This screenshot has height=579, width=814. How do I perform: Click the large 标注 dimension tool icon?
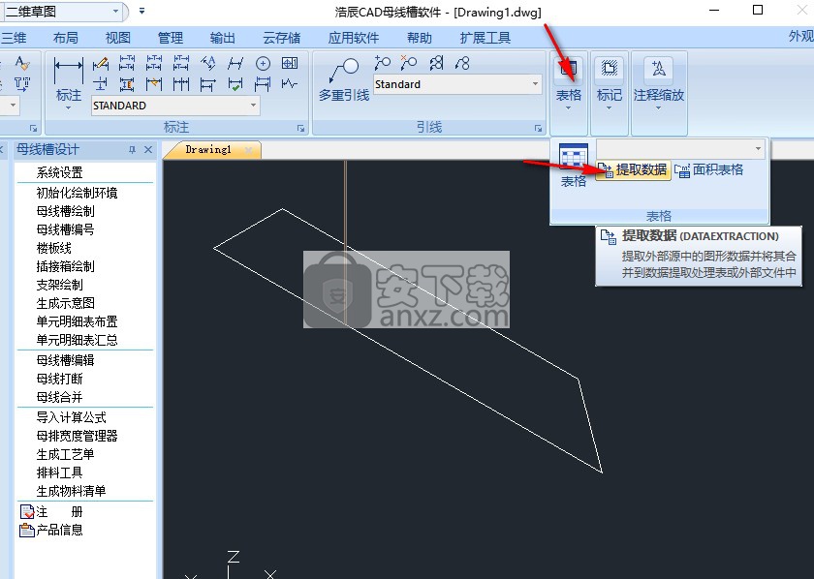point(68,70)
